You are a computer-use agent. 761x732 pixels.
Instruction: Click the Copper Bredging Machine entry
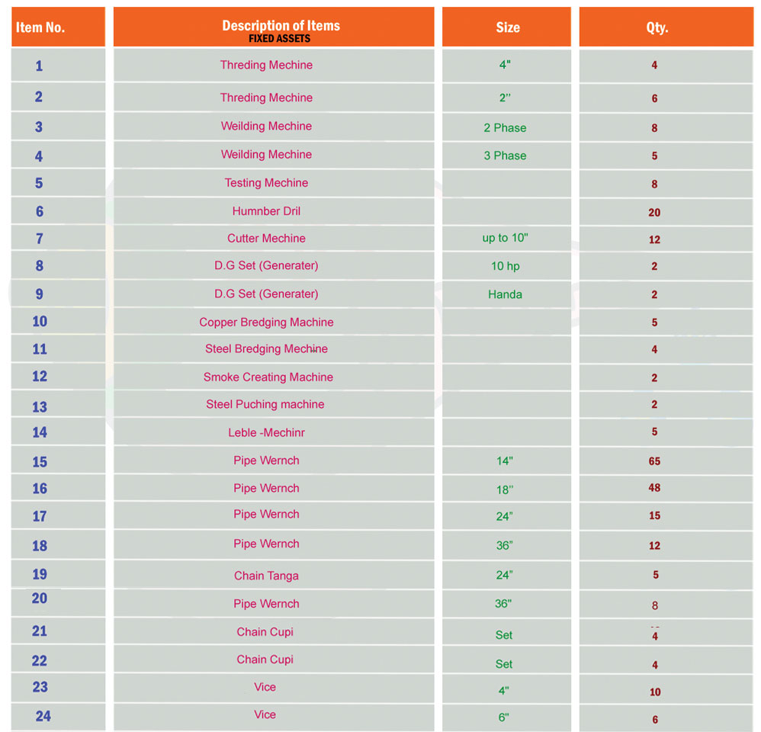(x=266, y=323)
